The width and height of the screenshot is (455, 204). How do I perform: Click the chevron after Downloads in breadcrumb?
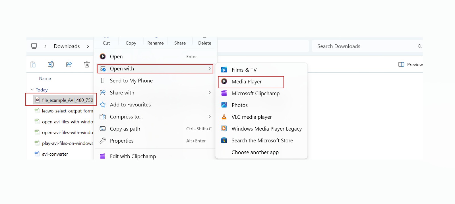coord(88,46)
